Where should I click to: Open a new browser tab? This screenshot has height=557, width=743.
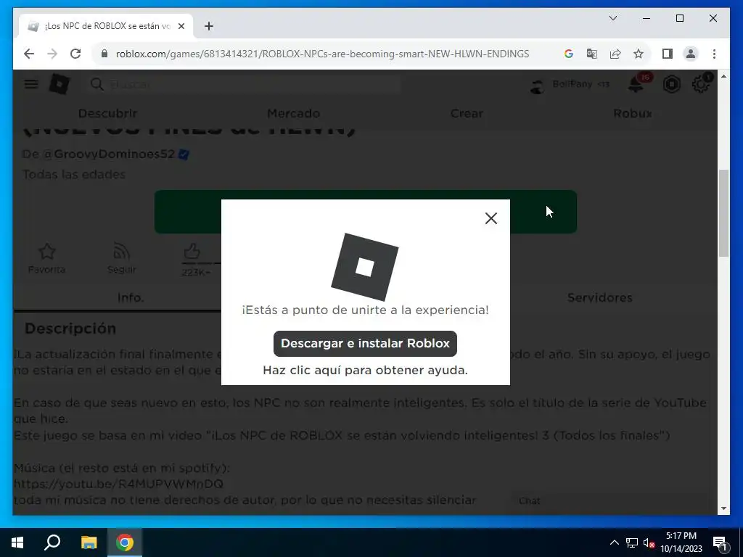209,26
